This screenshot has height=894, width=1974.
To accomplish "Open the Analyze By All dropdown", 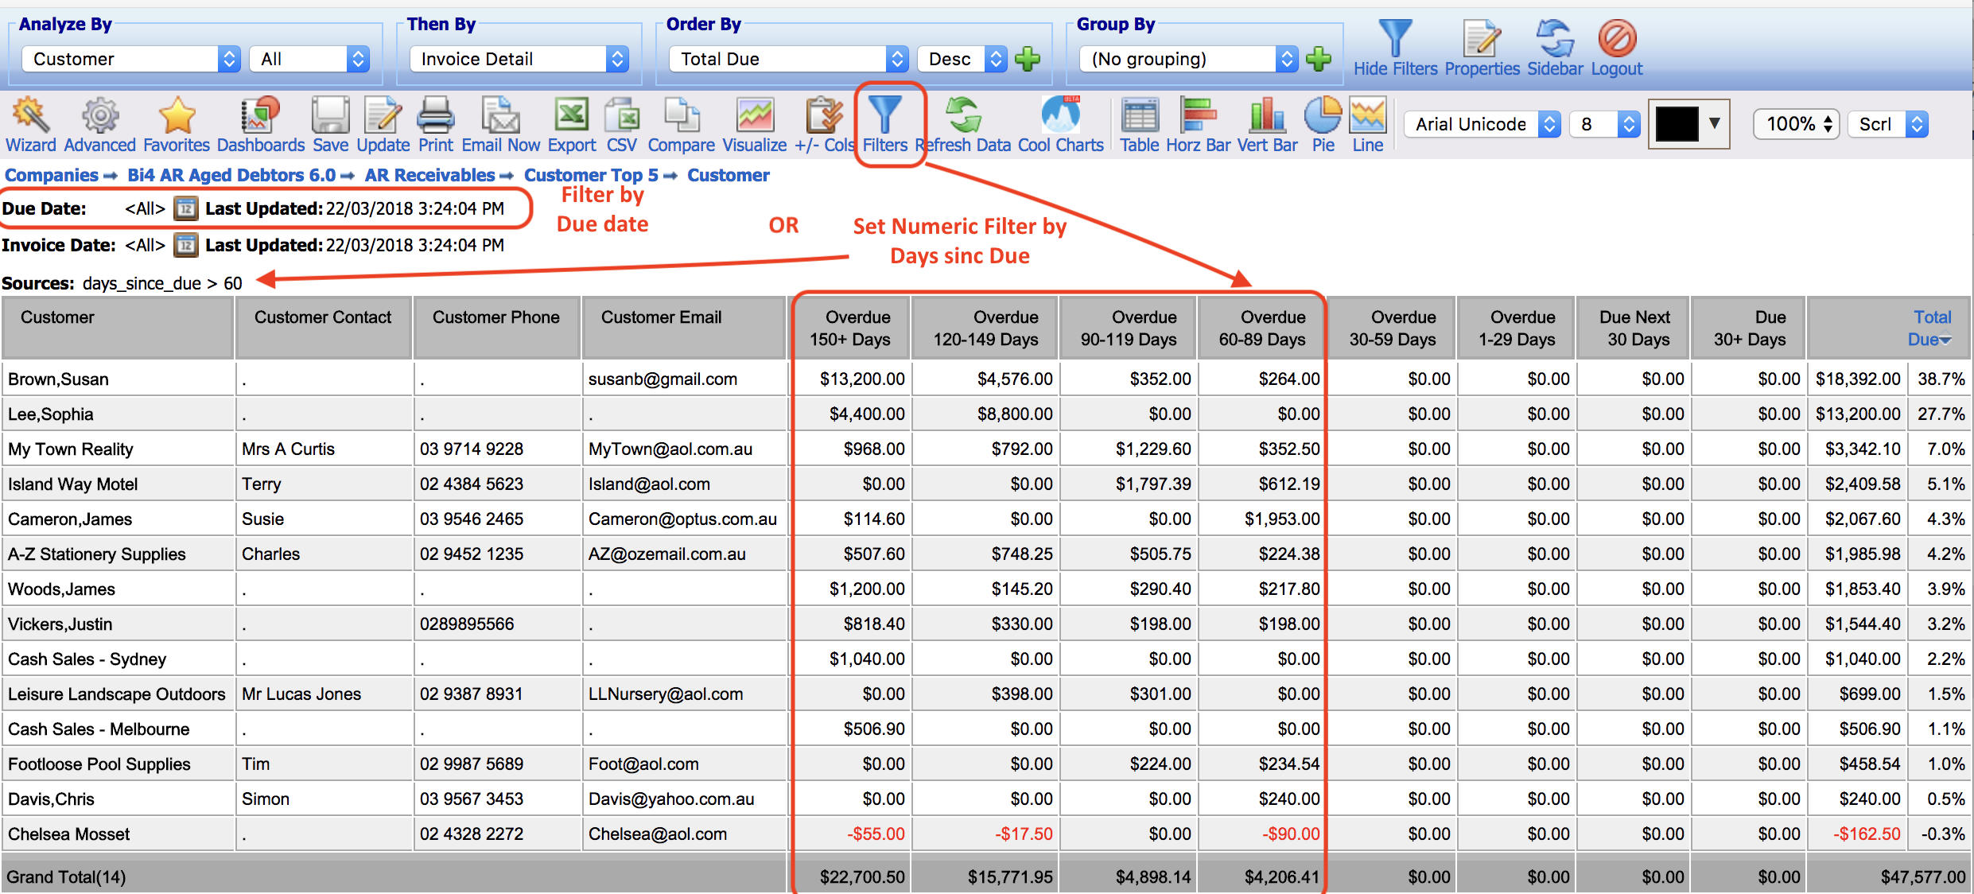I will click(309, 59).
